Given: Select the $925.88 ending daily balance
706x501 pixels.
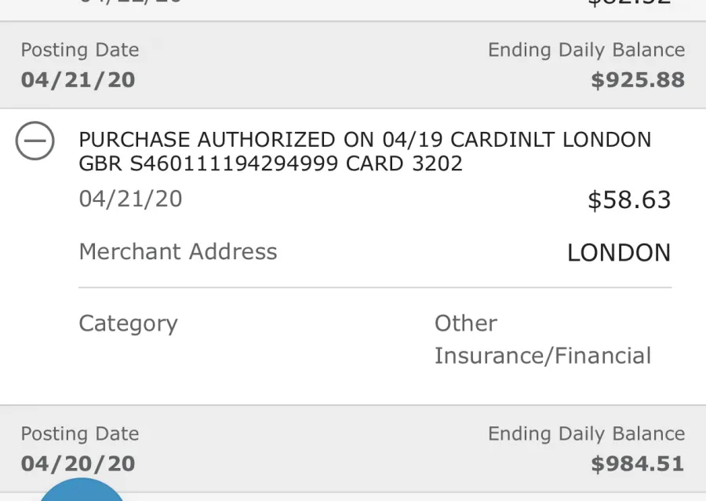Looking at the screenshot, I should click(x=638, y=80).
